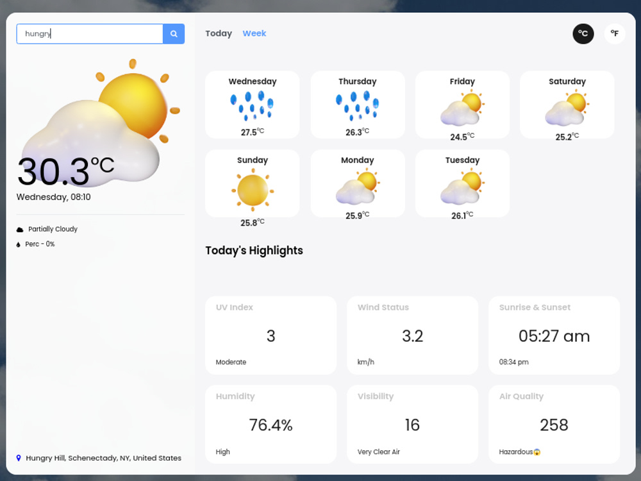Click the cloud icon beside Partially Cloudy

(x=20, y=230)
